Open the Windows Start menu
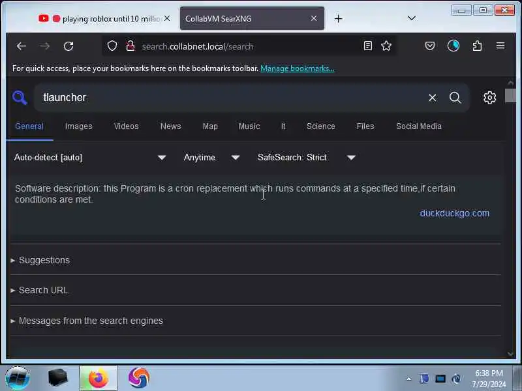522x391 pixels. 18,379
